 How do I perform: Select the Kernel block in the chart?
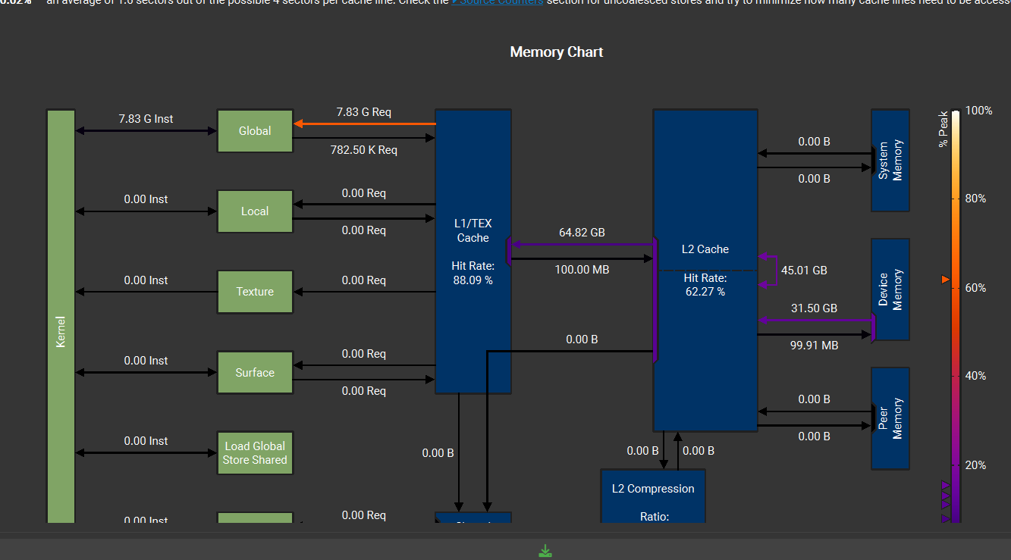pyautogui.click(x=61, y=314)
